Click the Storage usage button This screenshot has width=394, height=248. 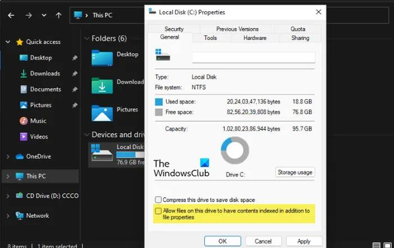295,173
